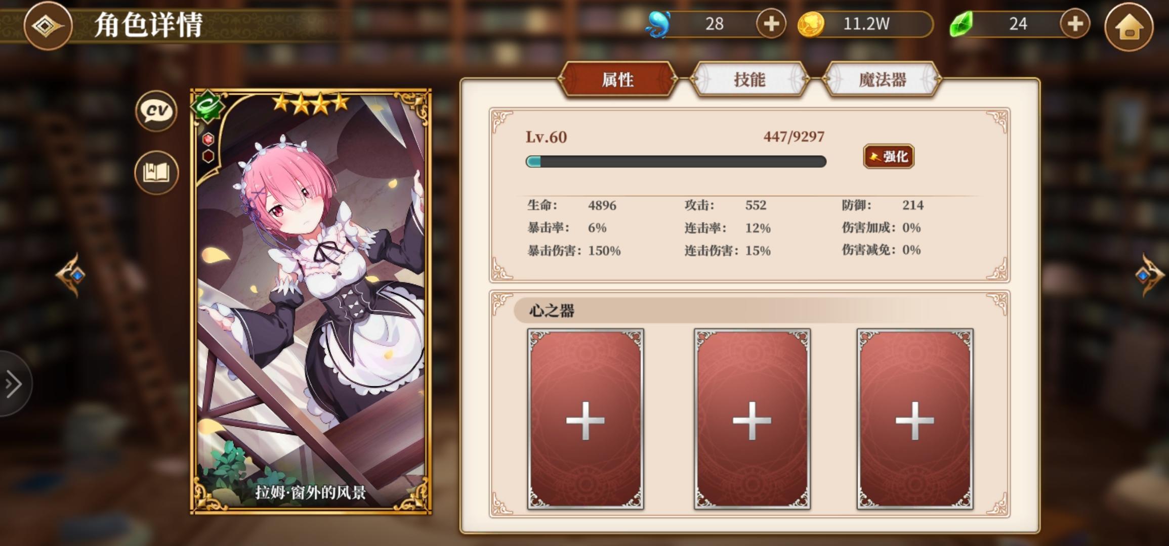This screenshot has height=546, width=1169.
Task: Tap the back diamond icon beside 角色详情
Action: click(x=48, y=25)
